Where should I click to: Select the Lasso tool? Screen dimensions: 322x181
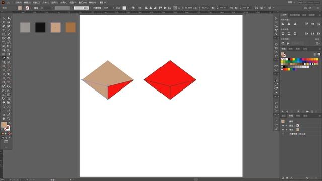pos(9,22)
